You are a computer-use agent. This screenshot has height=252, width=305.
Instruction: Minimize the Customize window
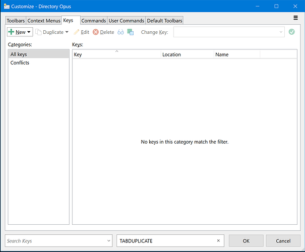coord(257,6)
